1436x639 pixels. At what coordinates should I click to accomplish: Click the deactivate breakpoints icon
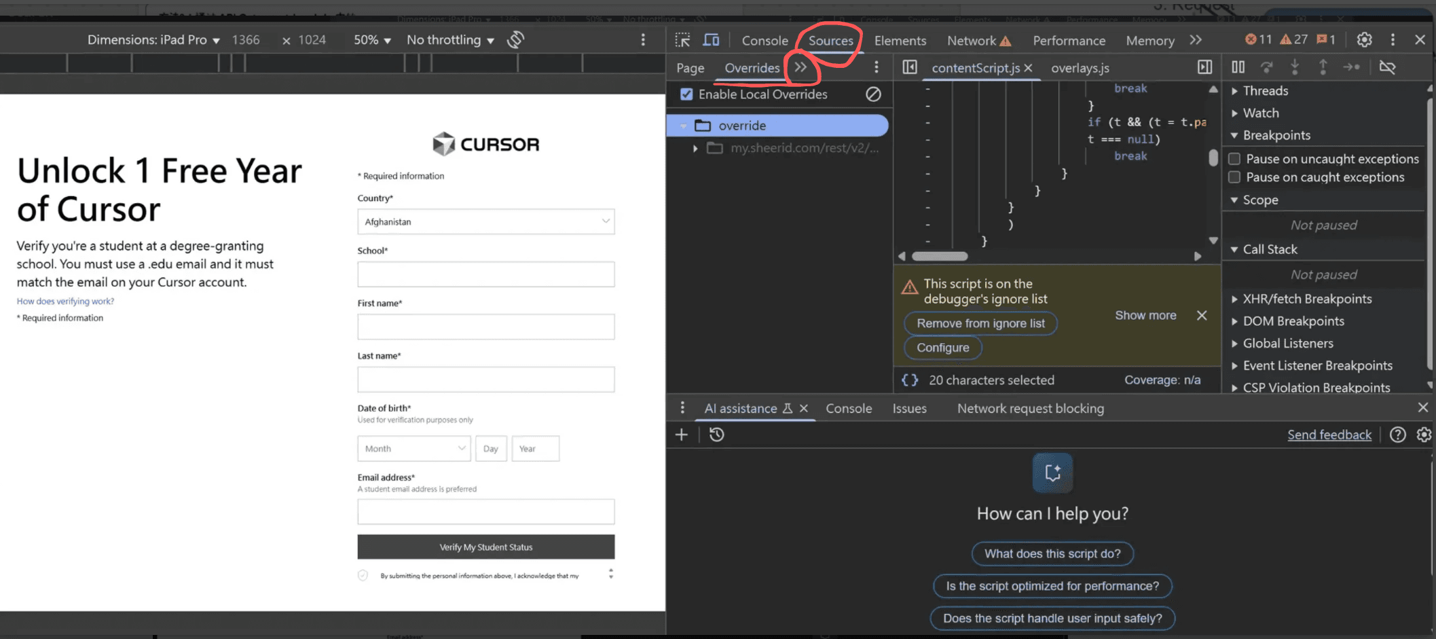1387,67
